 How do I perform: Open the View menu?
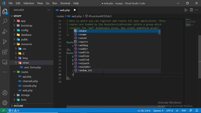(40, 3)
